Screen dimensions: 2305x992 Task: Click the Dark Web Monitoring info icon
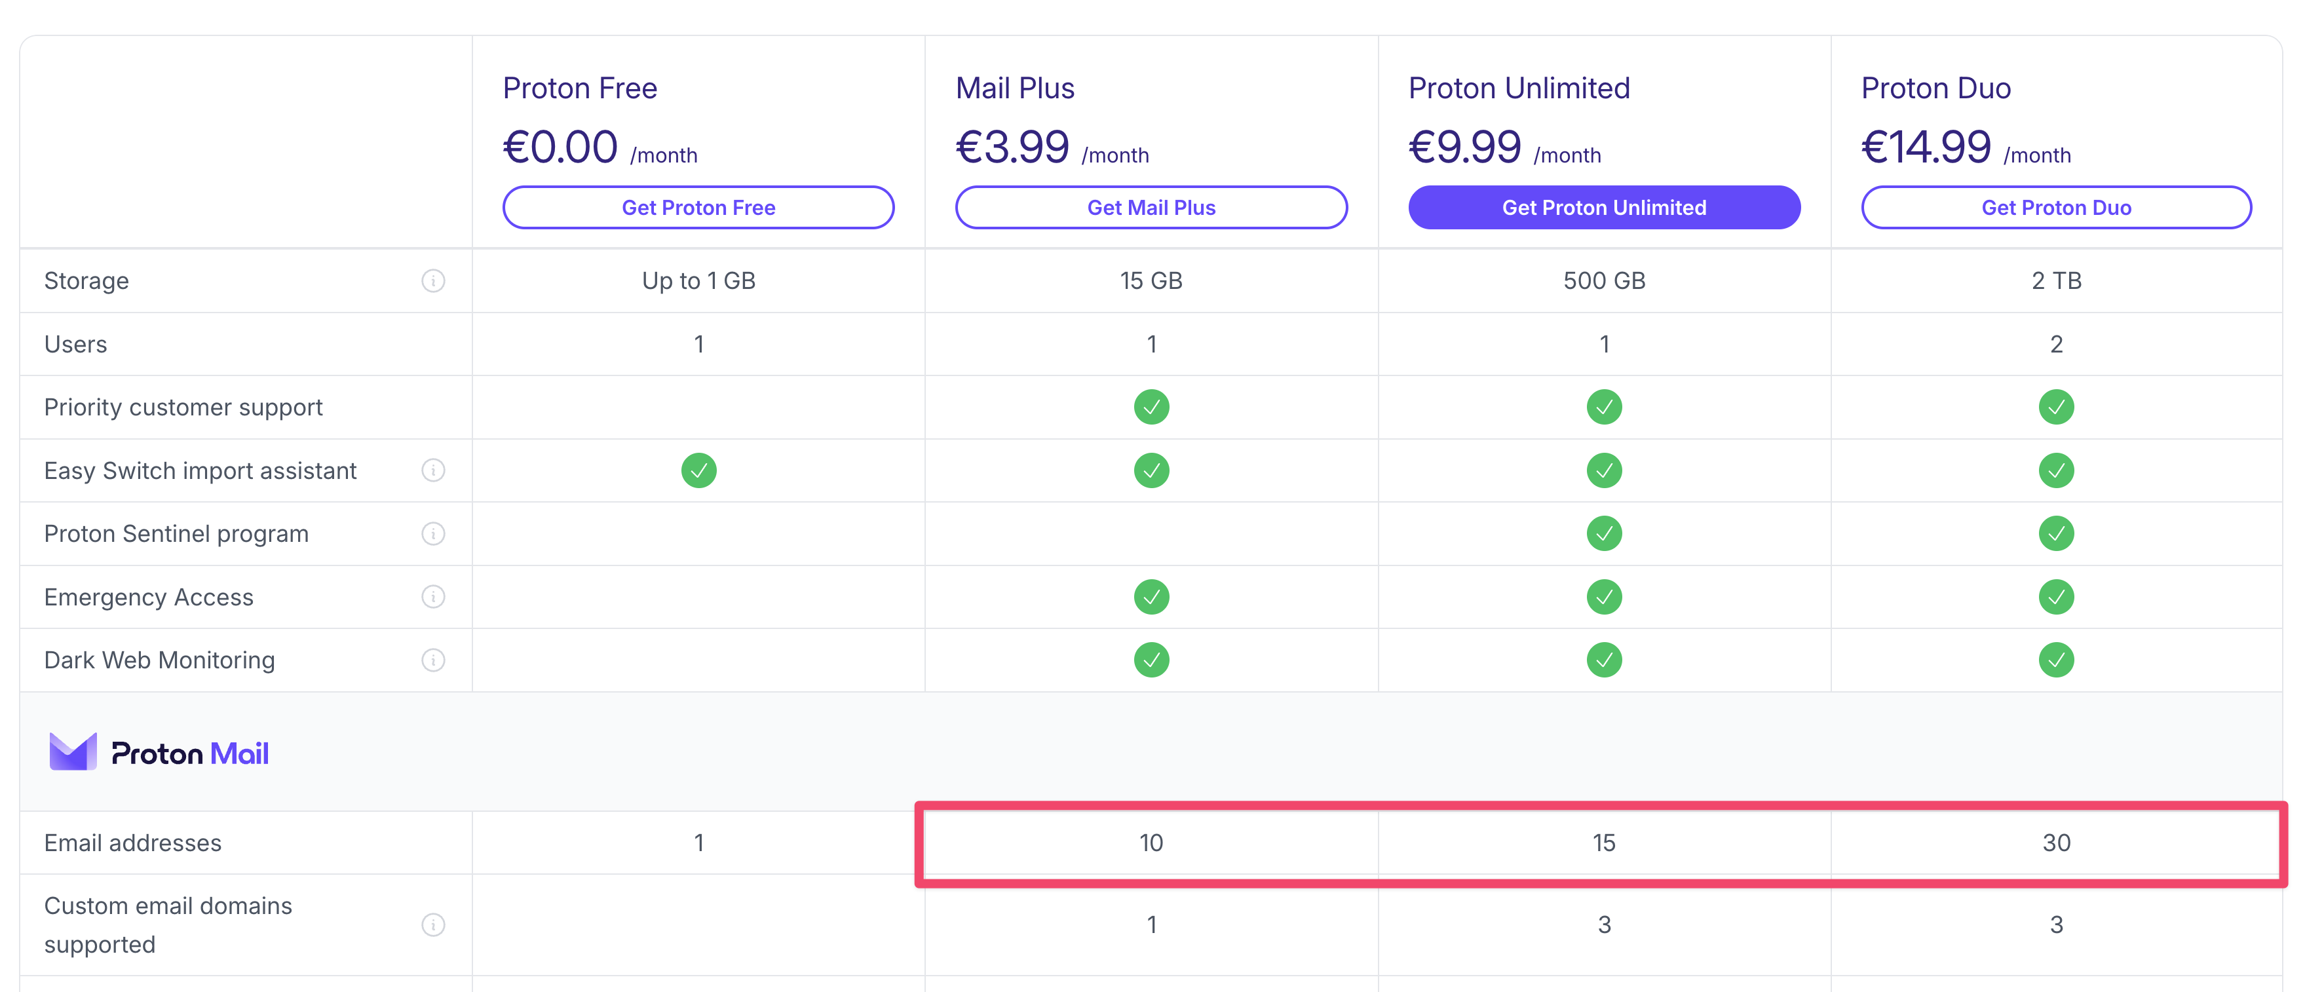[433, 660]
